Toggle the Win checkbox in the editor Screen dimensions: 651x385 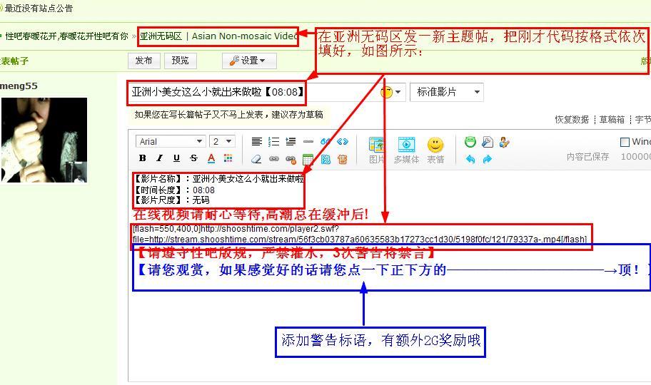(625, 142)
